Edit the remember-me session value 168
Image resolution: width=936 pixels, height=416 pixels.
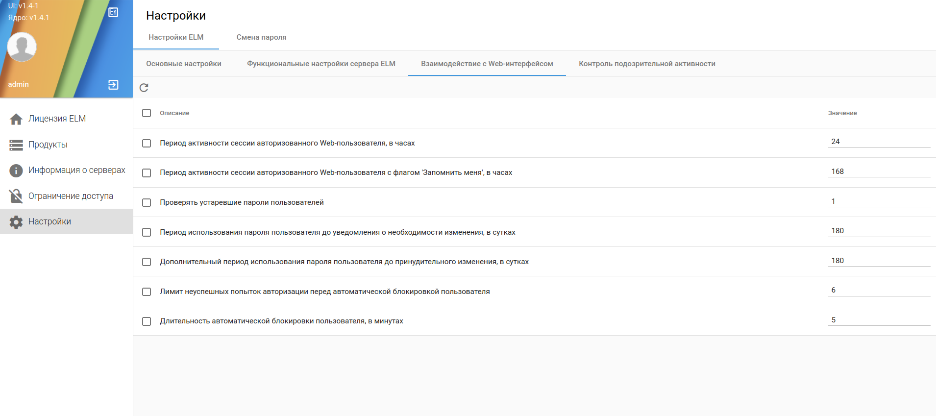[x=879, y=171]
